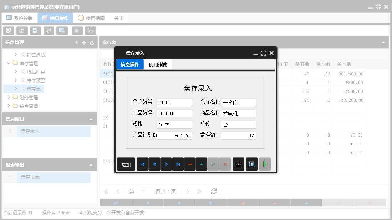Viewport: 392px width, 220px height.
Task: Click the 增加 button in the dialog
Action: 126,164
